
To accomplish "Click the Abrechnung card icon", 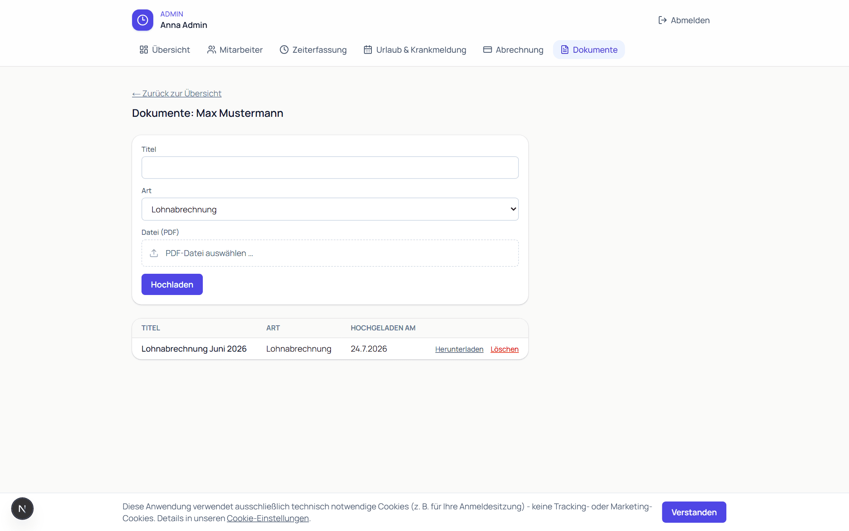I will pyautogui.click(x=487, y=50).
